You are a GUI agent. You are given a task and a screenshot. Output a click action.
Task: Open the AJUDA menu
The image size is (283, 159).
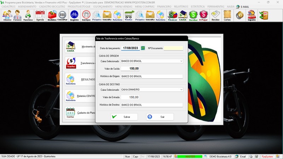pos(231,6)
